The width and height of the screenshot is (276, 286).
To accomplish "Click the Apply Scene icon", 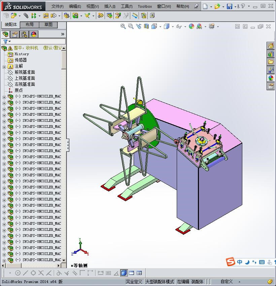I will coord(199,26).
